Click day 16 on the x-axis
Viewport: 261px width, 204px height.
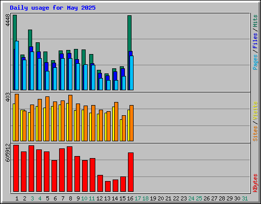point(130,198)
